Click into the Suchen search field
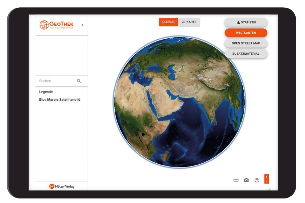Viewport: 305px width, 203px height. [x=56, y=81]
